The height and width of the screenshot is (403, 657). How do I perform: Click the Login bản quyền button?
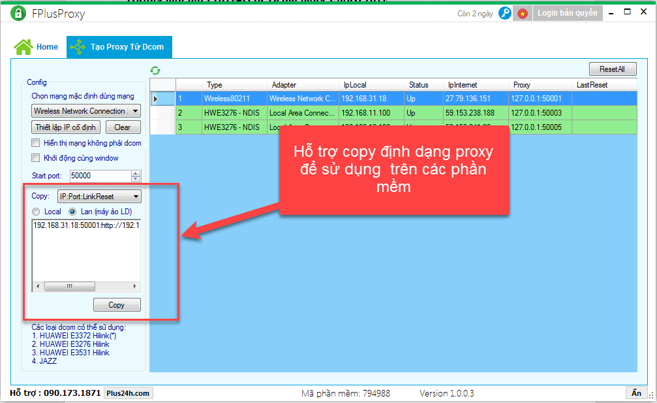[567, 13]
